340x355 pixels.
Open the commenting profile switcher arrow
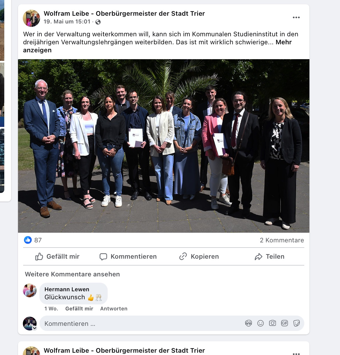click(x=35, y=328)
